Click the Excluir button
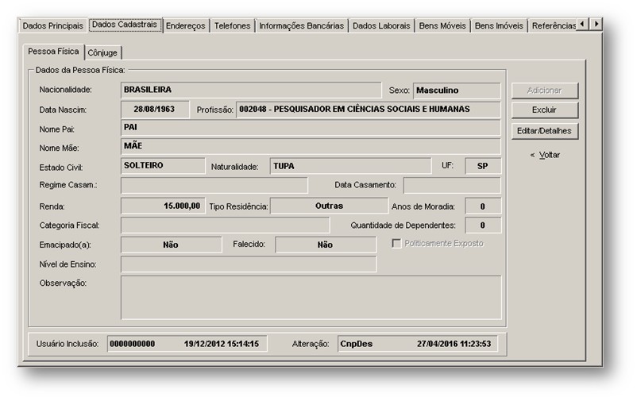The width and height of the screenshot is (637, 401). pos(544,110)
